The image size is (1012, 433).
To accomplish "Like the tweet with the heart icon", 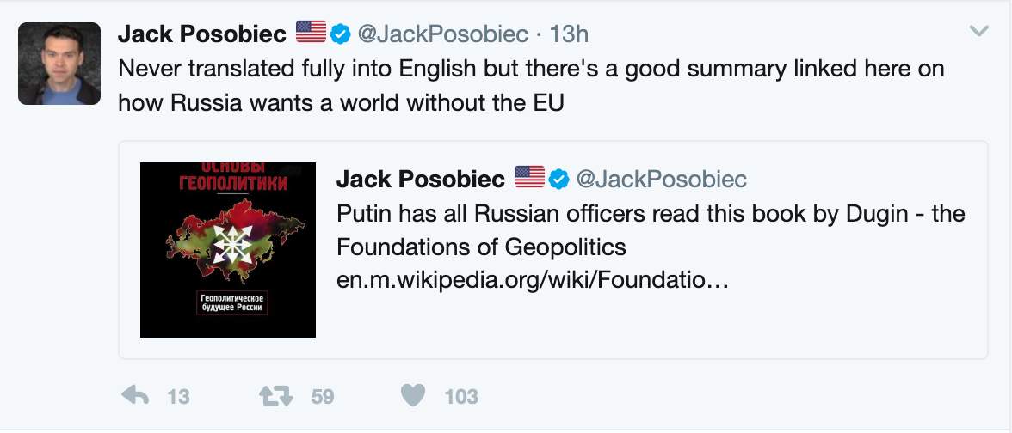I will [414, 396].
